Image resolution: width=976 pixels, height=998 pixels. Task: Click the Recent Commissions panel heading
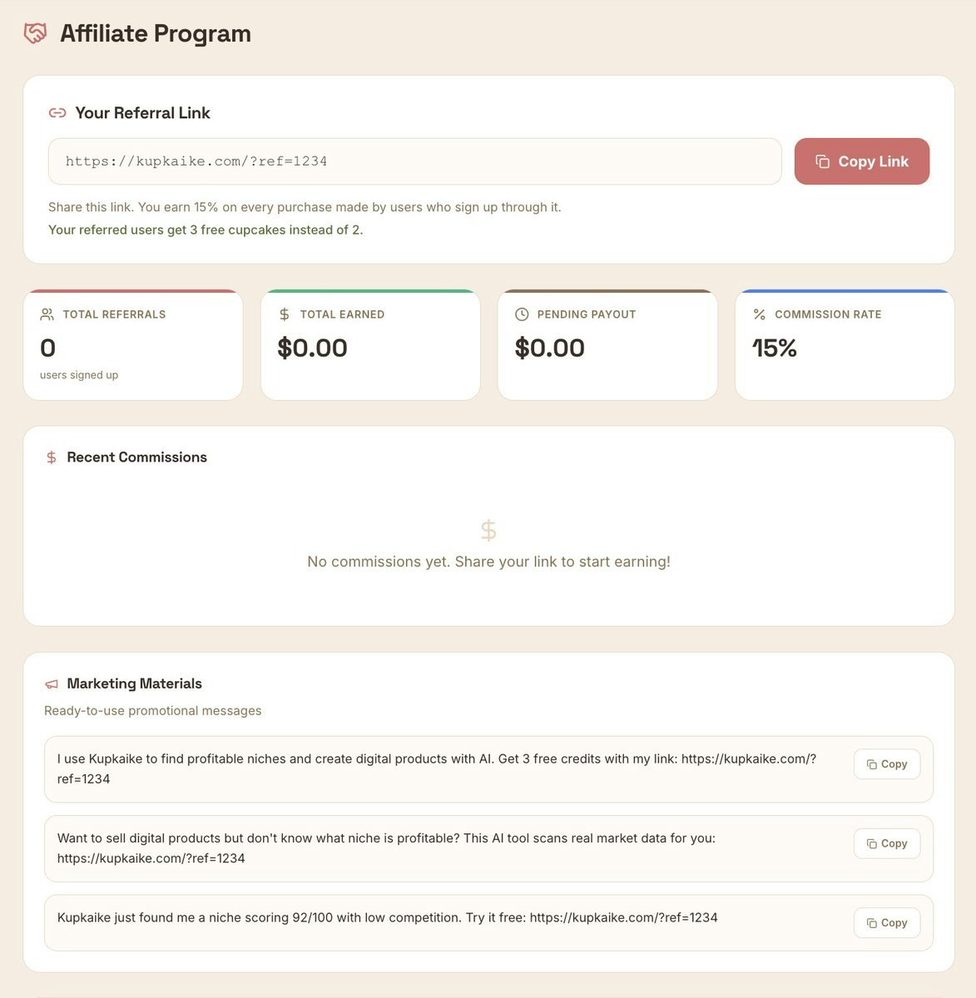click(x=136, y=457)
